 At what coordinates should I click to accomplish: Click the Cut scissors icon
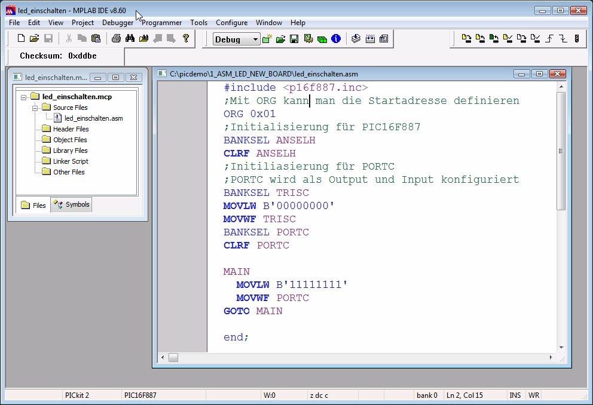(69, 38)
